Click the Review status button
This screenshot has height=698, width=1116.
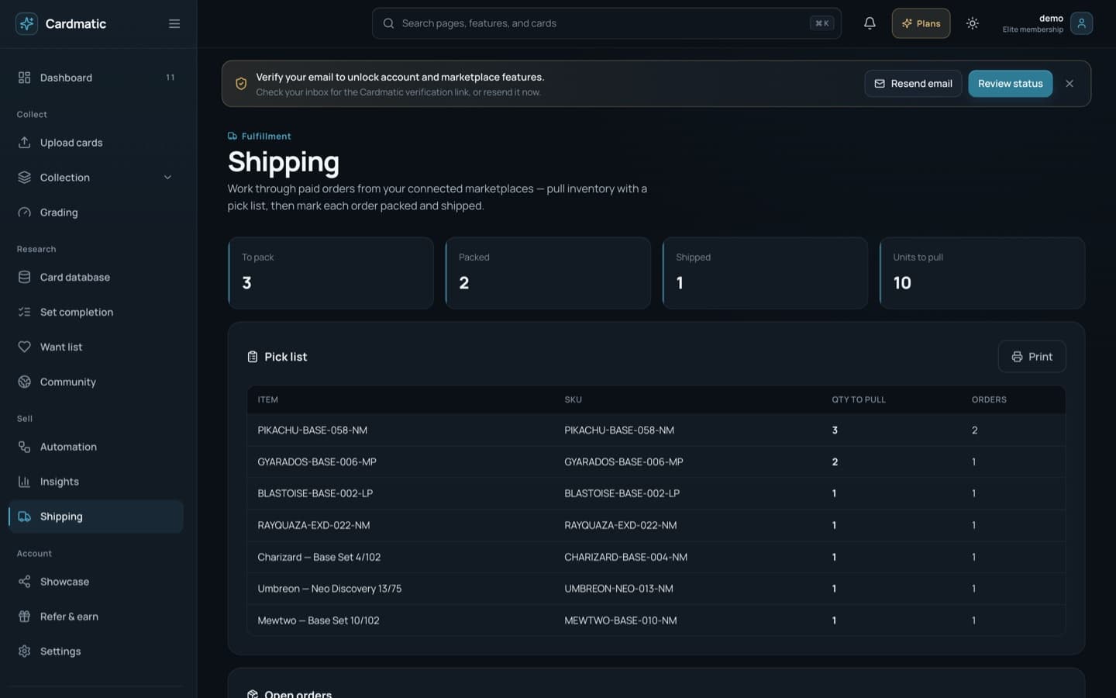(x=1010, y=84)
